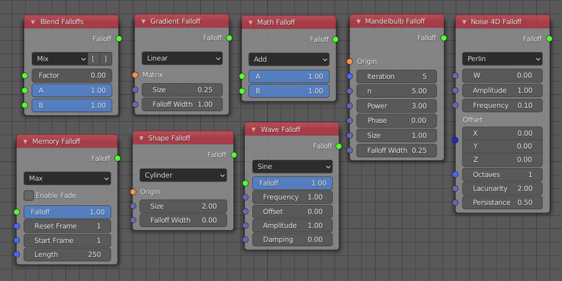Click the Falloff output socket of Gradient Falloff
This screenshot has width=562, height=281.
(229, 38)
